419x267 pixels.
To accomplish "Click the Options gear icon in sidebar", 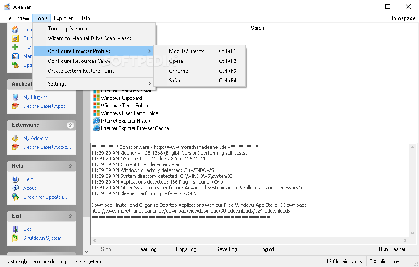I will tap(15, 65).
